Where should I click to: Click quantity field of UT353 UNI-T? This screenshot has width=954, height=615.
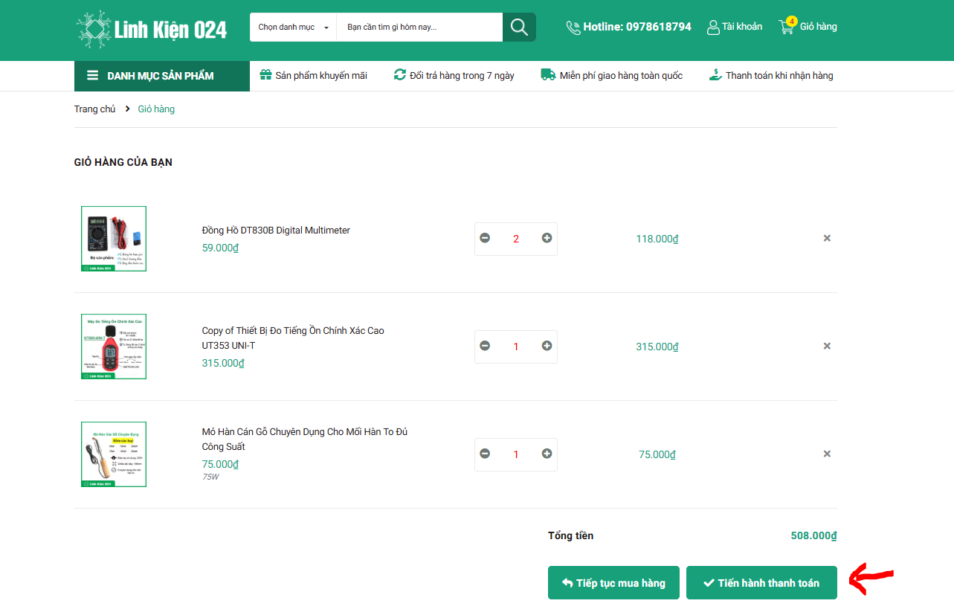(516, 347)
